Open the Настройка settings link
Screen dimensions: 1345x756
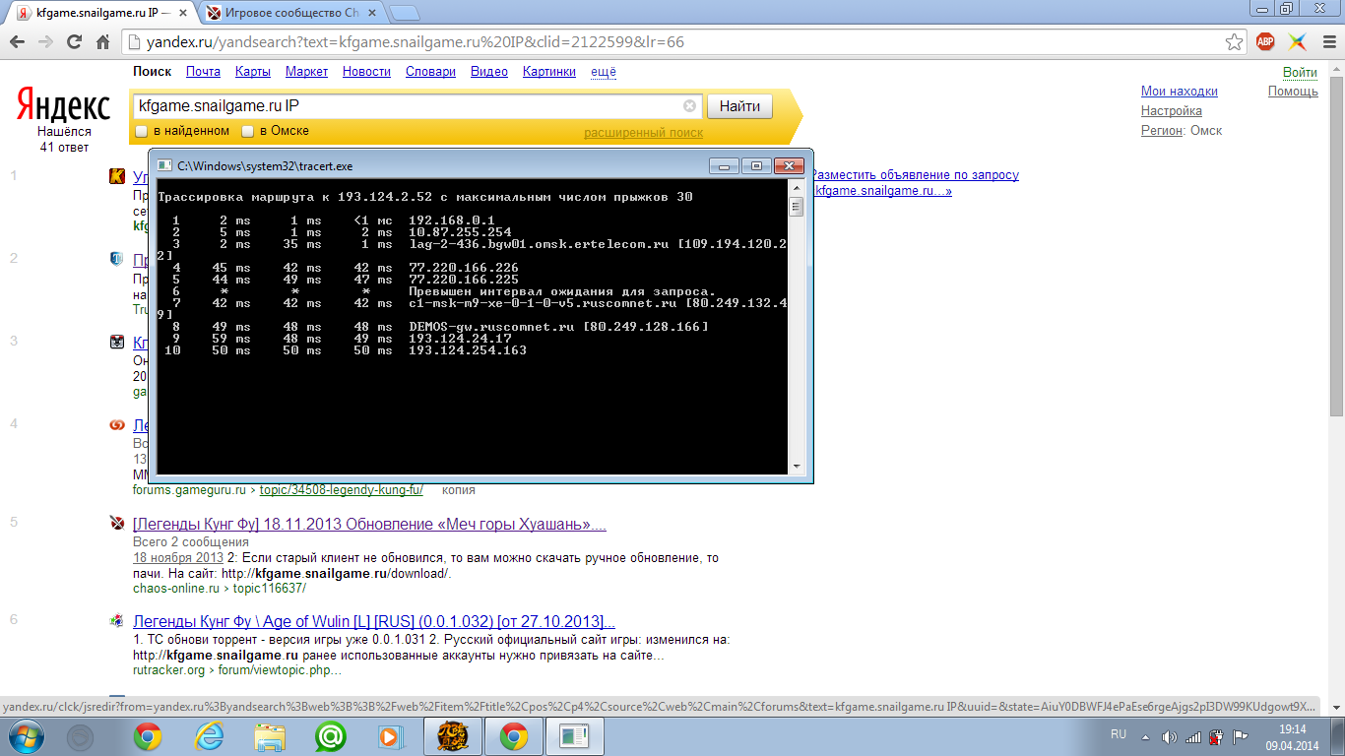[x=1172, y=110]
